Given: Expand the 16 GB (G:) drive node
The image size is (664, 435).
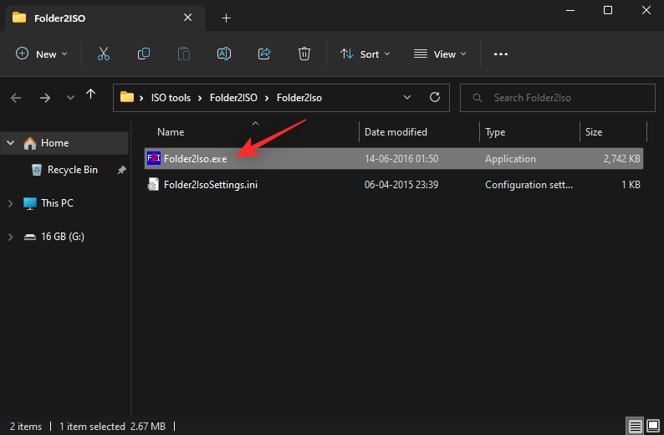Looking at the screenshot, I should point(10,237).
